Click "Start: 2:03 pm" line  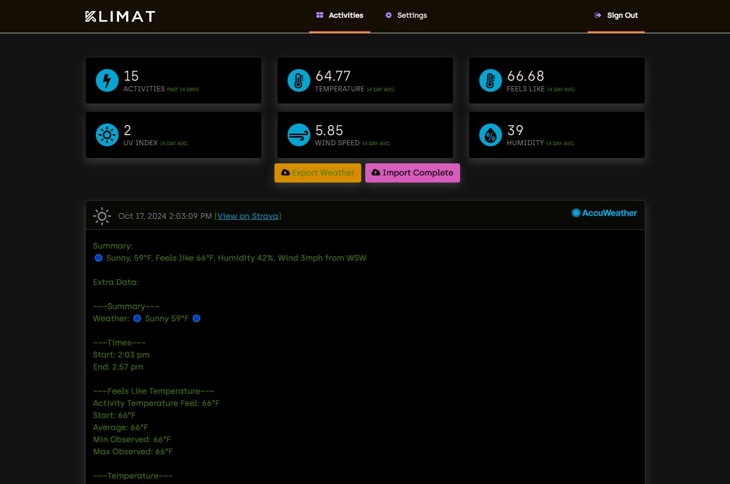[x=121, y=354]
